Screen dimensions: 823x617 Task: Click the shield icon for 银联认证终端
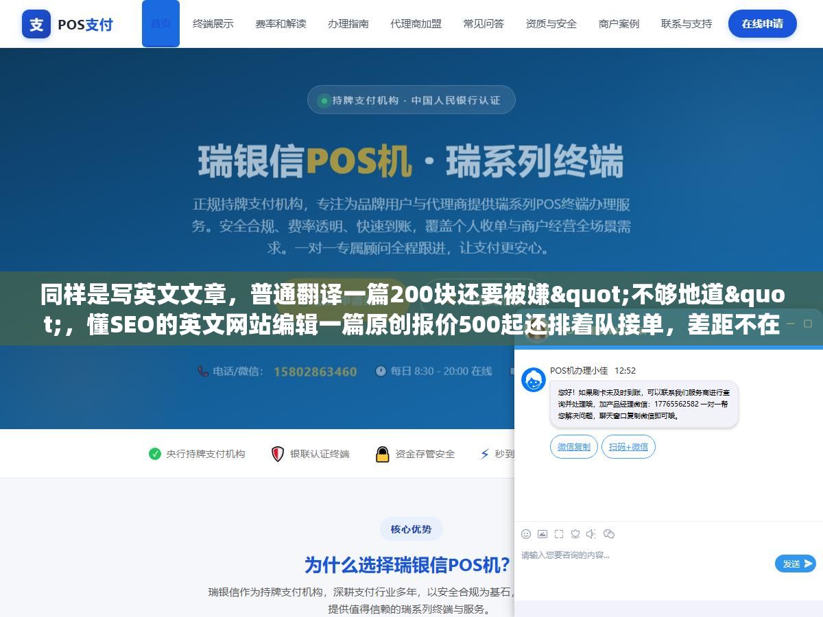(277, 454)
